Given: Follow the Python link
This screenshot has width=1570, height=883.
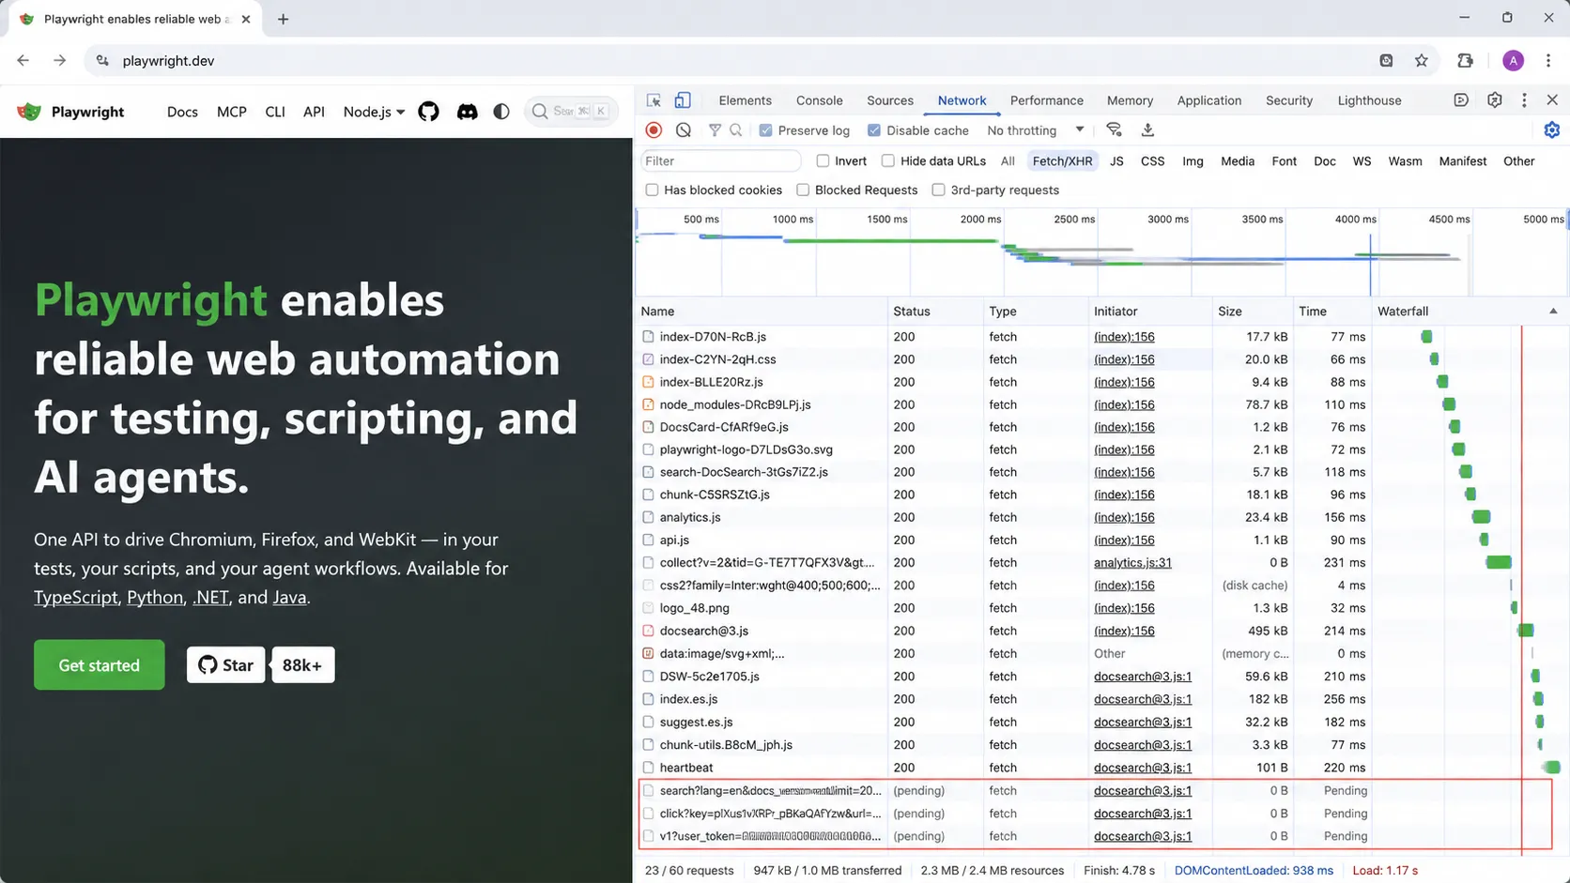Looking at the screenshot, I should pos(155,598).
